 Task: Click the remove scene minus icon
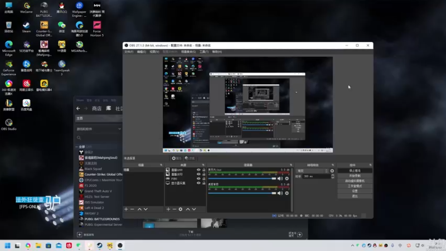point(132,209)
